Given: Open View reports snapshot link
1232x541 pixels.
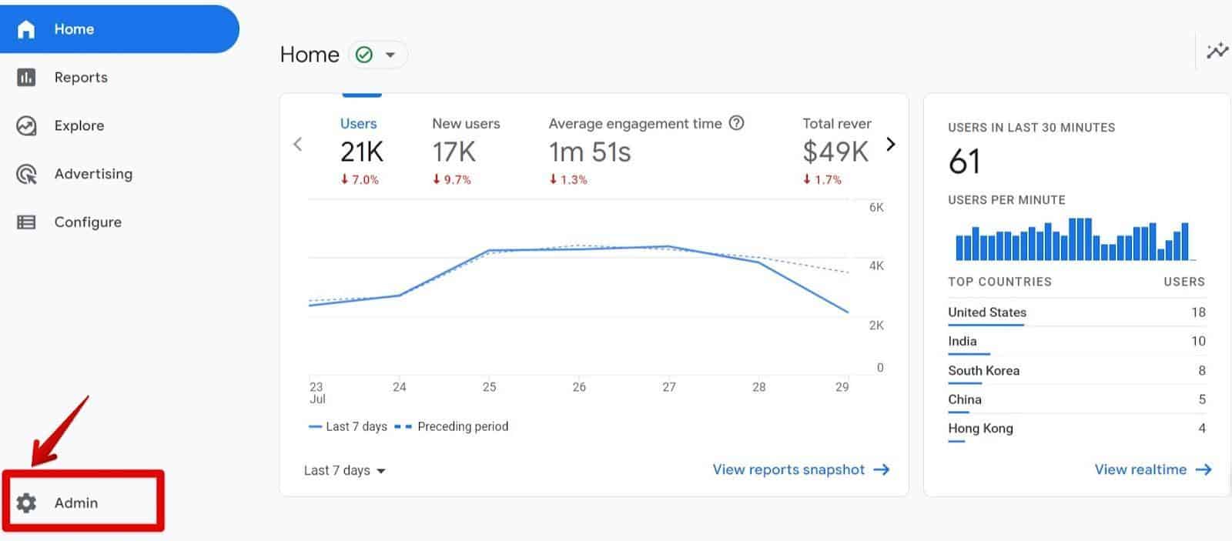Looking at the screenshot, I should pyautogui.click(x=801, y=469).
